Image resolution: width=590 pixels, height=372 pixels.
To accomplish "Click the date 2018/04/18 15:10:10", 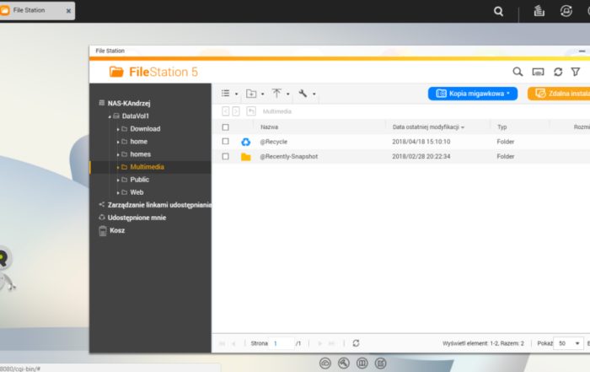I will tap(421, 142).
